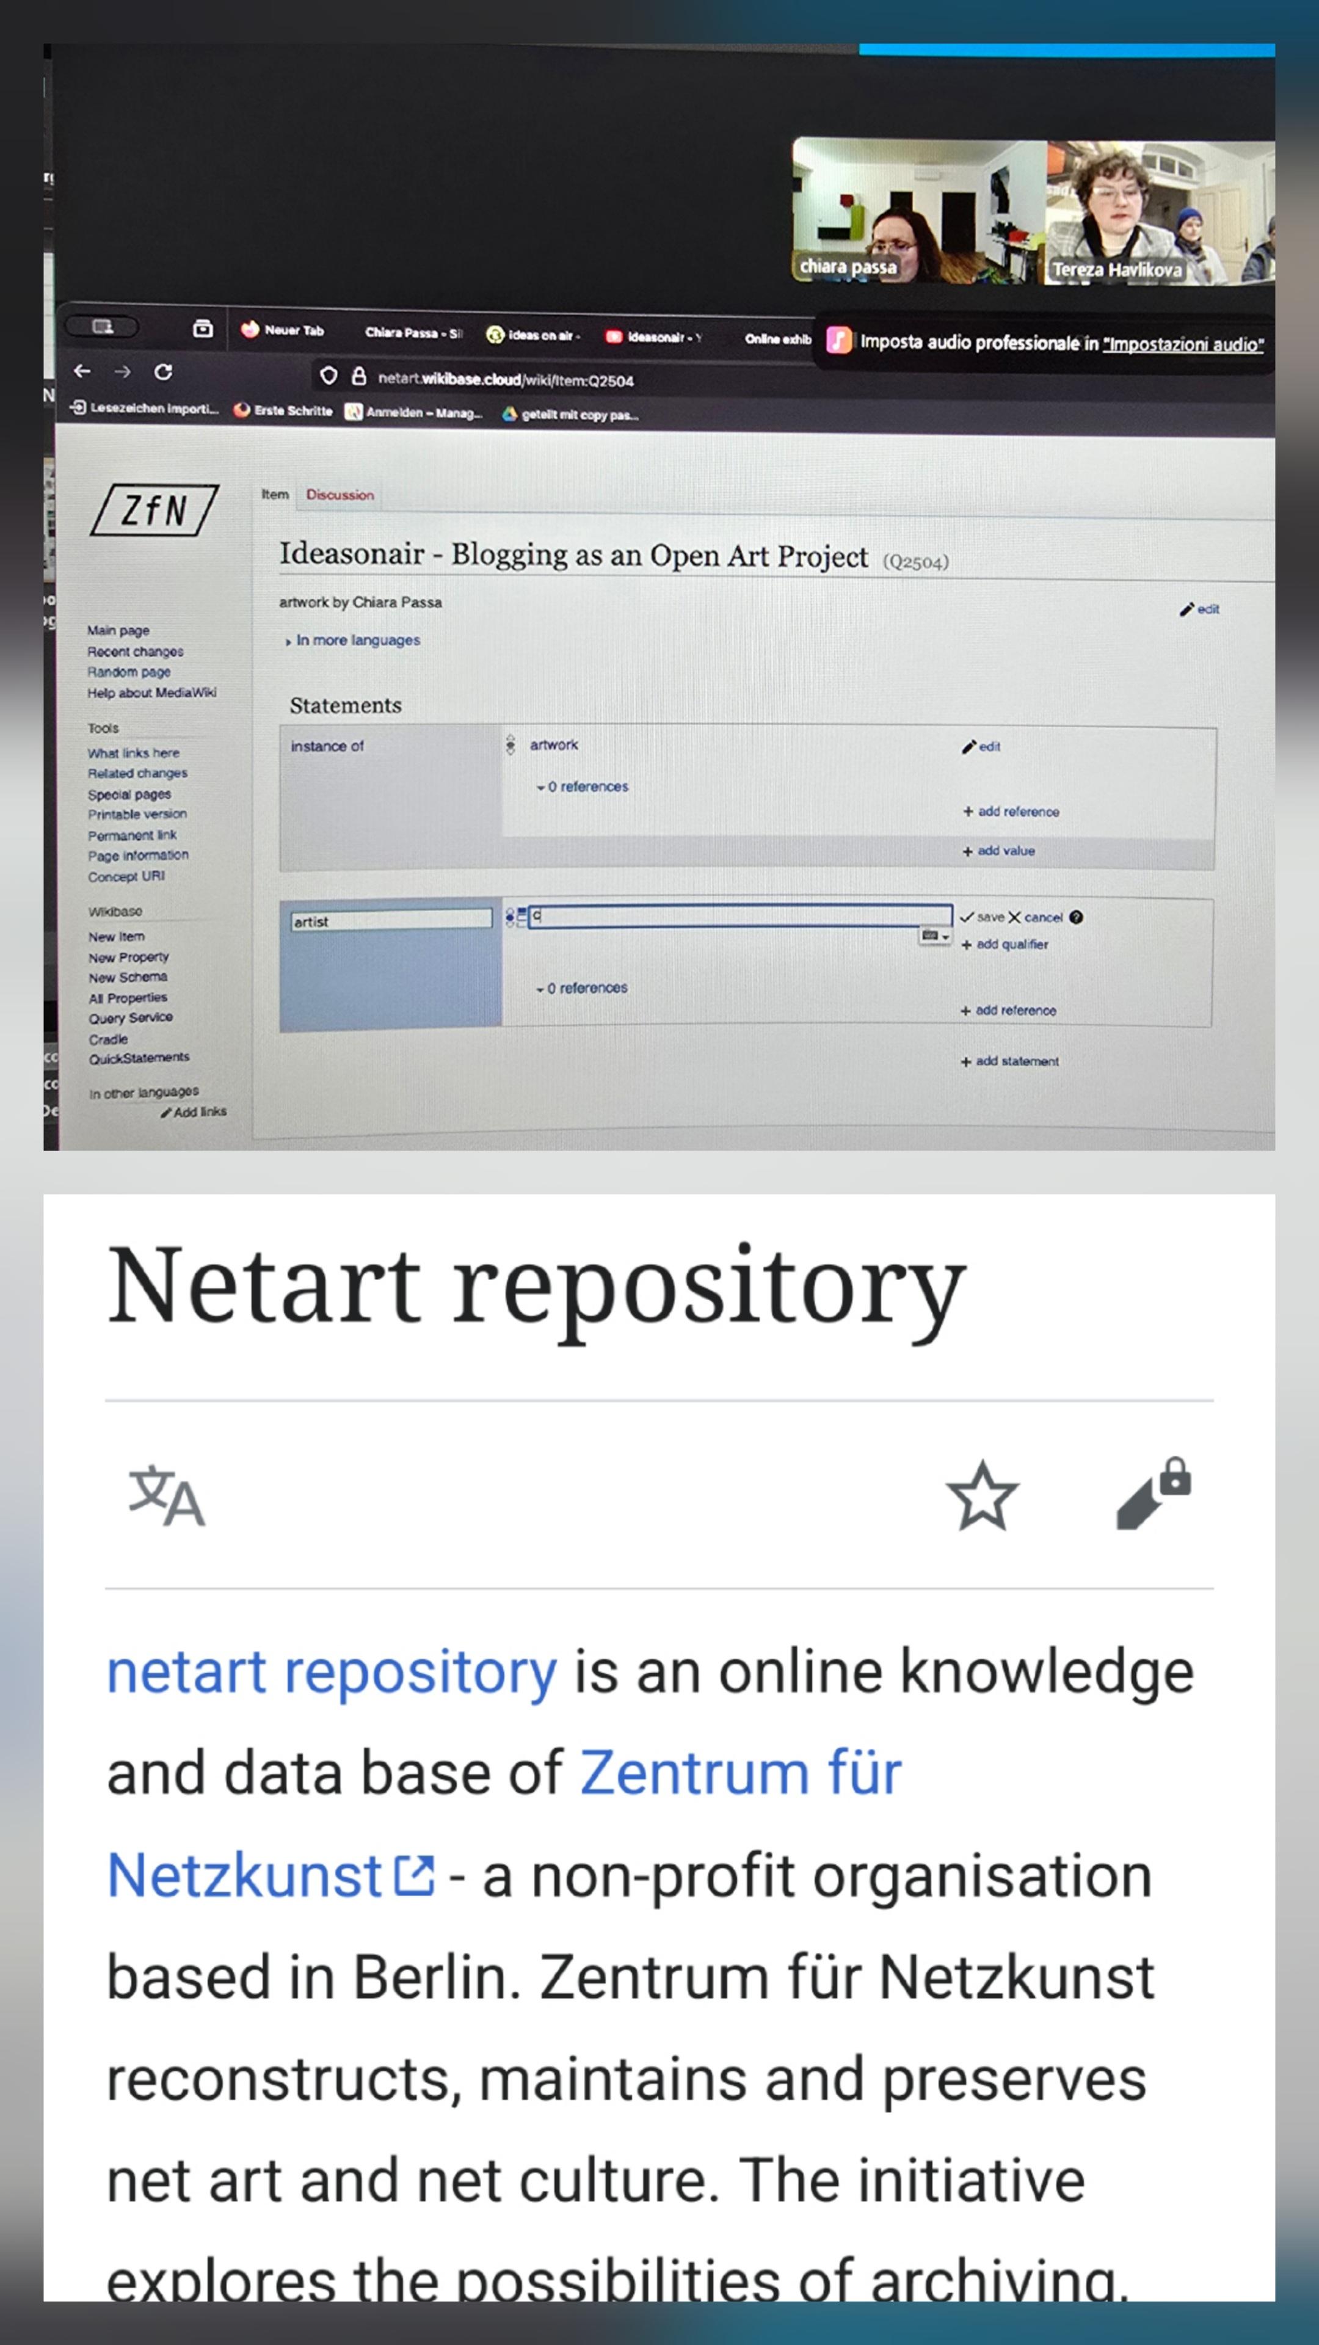Click 'add reference' for the artwork value
1319x2345 pixels.
[1011, 811]
